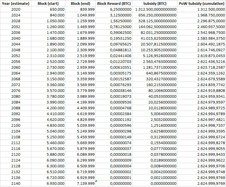This screenshot has width=226, height=187.
Task: Click the year cell 2072
Action: [x=15, y=85]
